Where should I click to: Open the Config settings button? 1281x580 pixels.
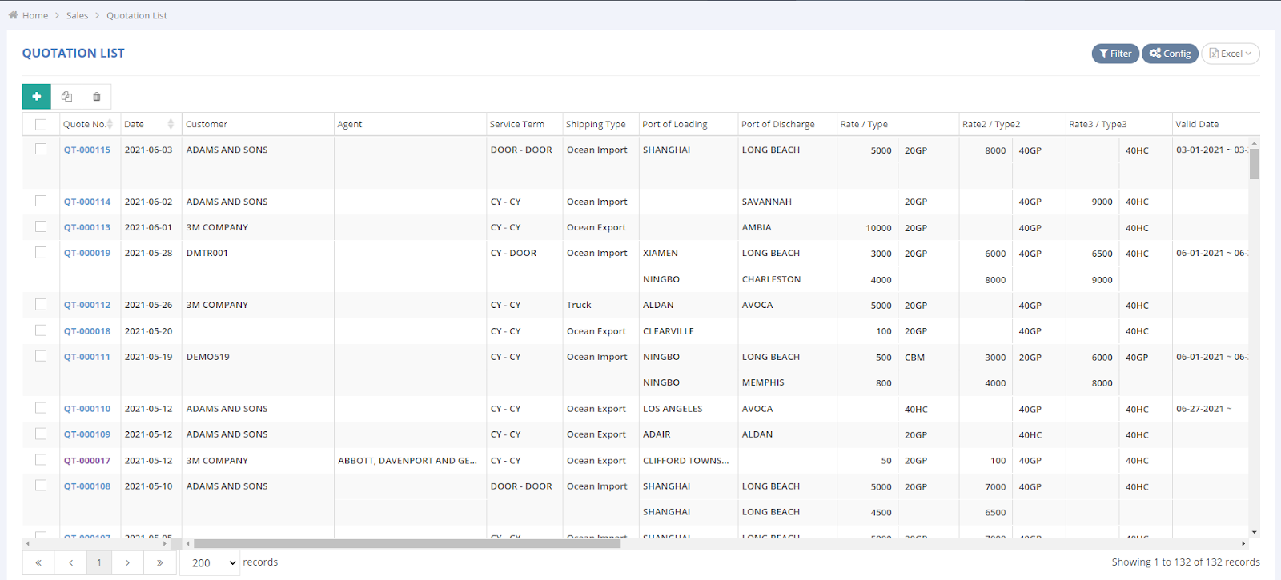click(1170, 54)
